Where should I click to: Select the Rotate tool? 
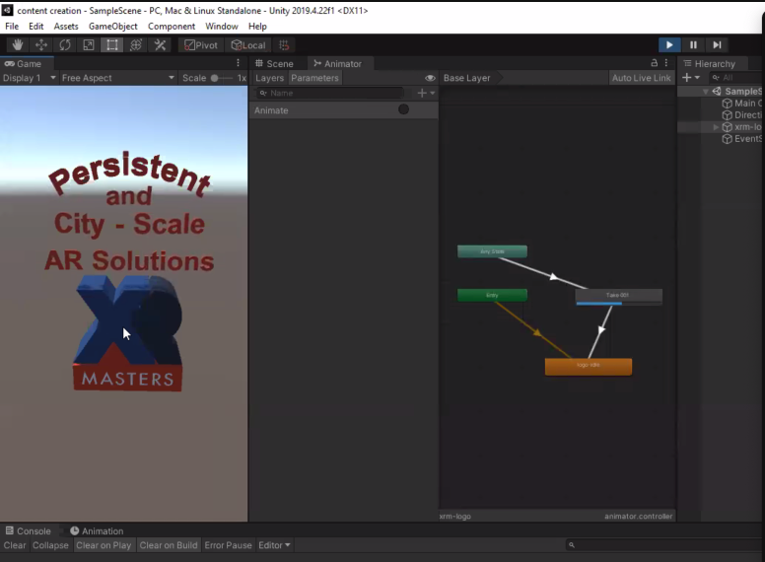pyautogui.click(x=65, y=44)
